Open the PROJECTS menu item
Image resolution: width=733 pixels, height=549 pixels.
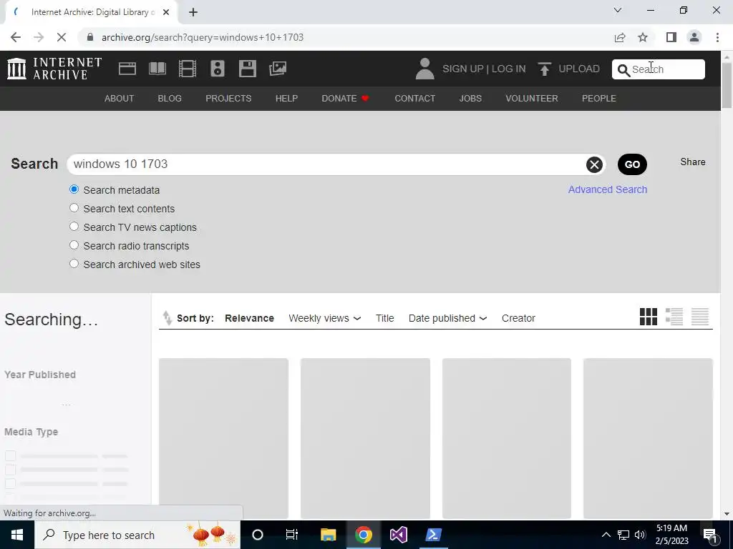(x=228, y=99)
